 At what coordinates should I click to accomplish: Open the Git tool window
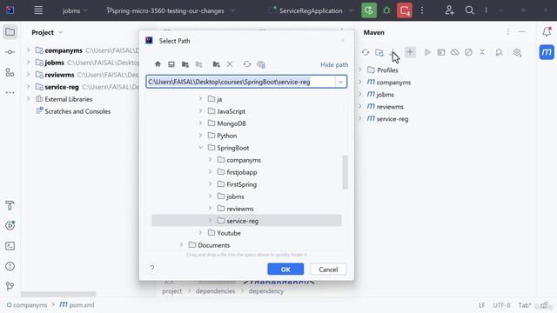pos(10,286)
